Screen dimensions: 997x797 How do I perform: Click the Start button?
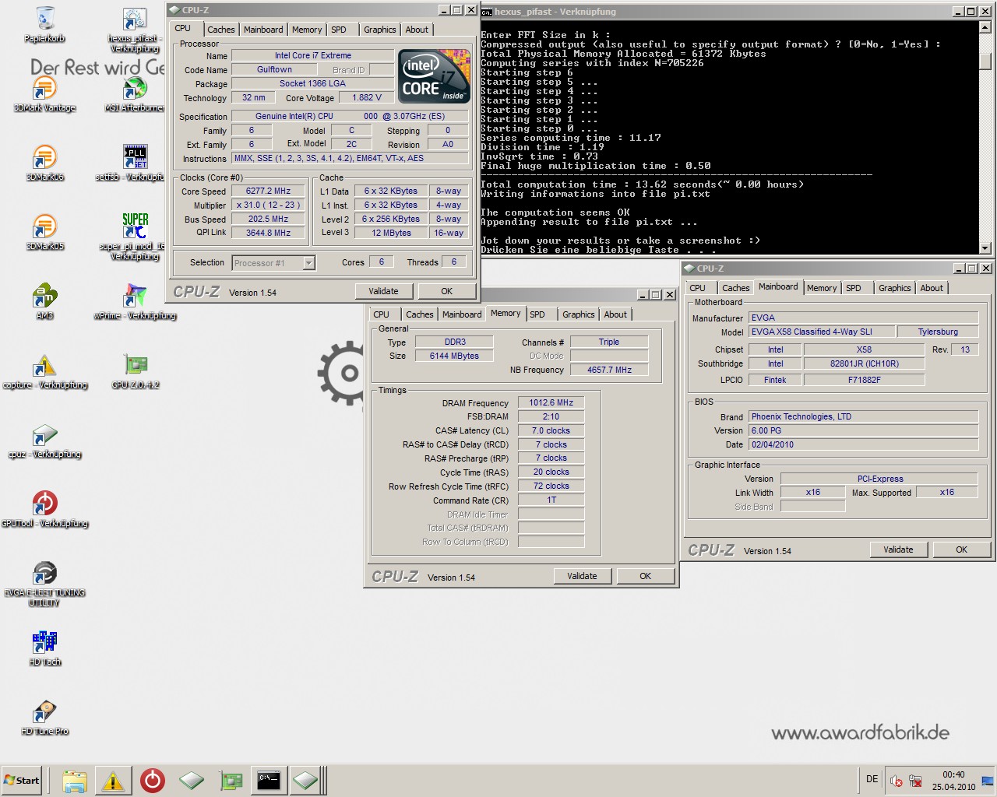tap(22, 781)
